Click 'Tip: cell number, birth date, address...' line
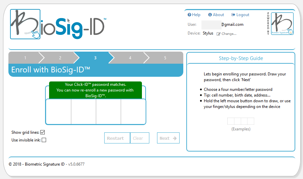The width and height of the screenshot is (303, 179). tap(237, 95)
